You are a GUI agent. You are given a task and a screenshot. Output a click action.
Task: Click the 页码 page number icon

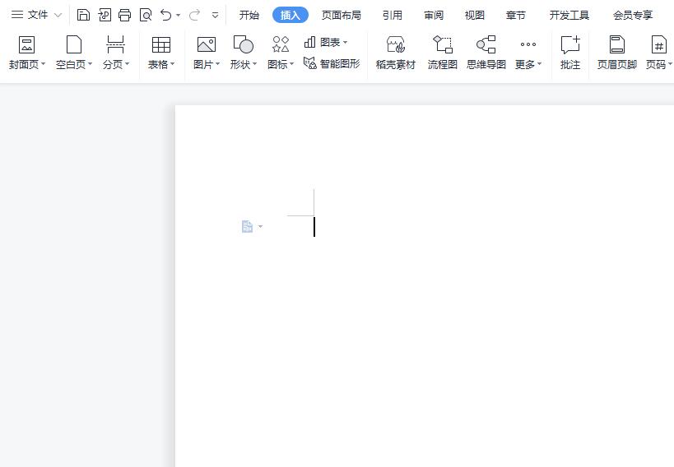[x=658, y=44]
